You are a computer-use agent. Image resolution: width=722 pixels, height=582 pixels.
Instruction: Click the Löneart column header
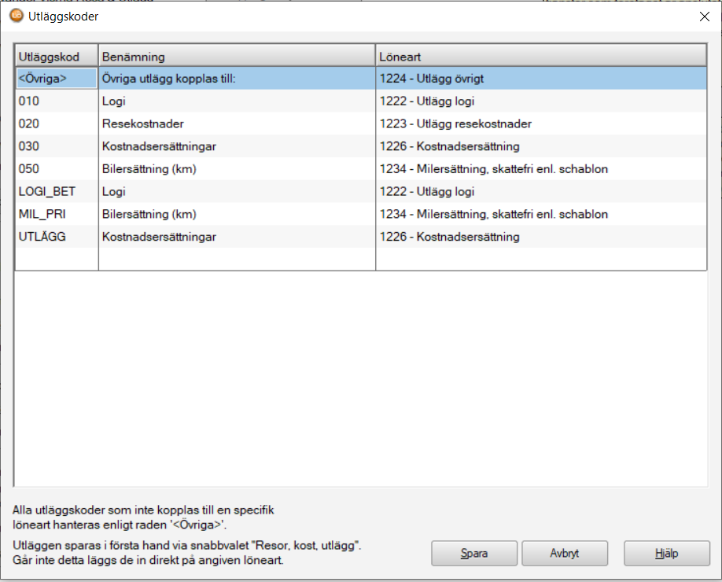coord(540,57)
